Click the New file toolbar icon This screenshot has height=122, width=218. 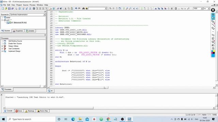point(3,8)
